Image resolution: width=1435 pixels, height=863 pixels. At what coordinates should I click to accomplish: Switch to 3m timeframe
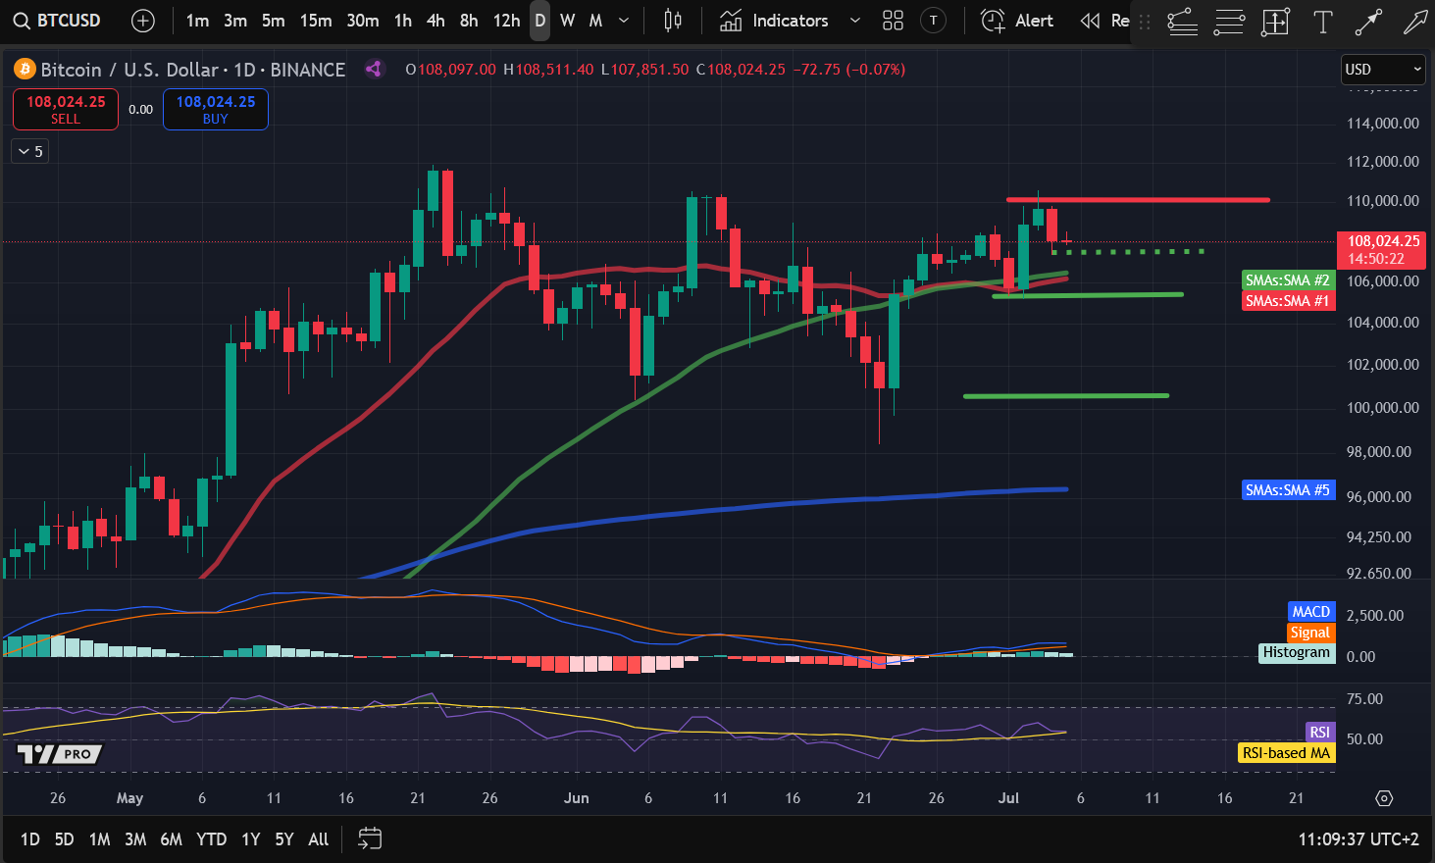[x=235, y=21]
